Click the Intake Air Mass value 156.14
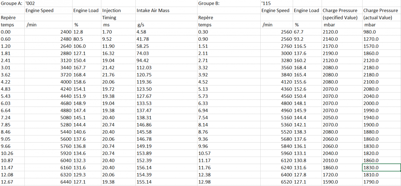The image size is (401, 186). [166, 168]
